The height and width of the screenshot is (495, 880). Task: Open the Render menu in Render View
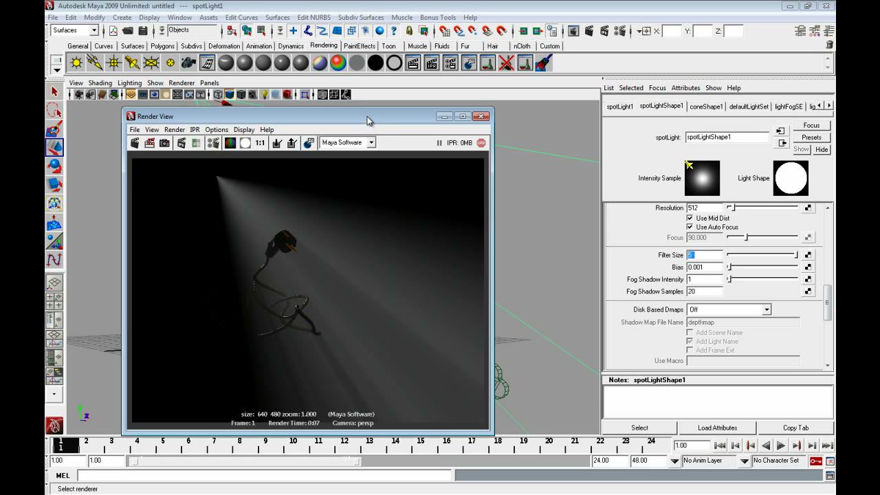tap(175, 130)
